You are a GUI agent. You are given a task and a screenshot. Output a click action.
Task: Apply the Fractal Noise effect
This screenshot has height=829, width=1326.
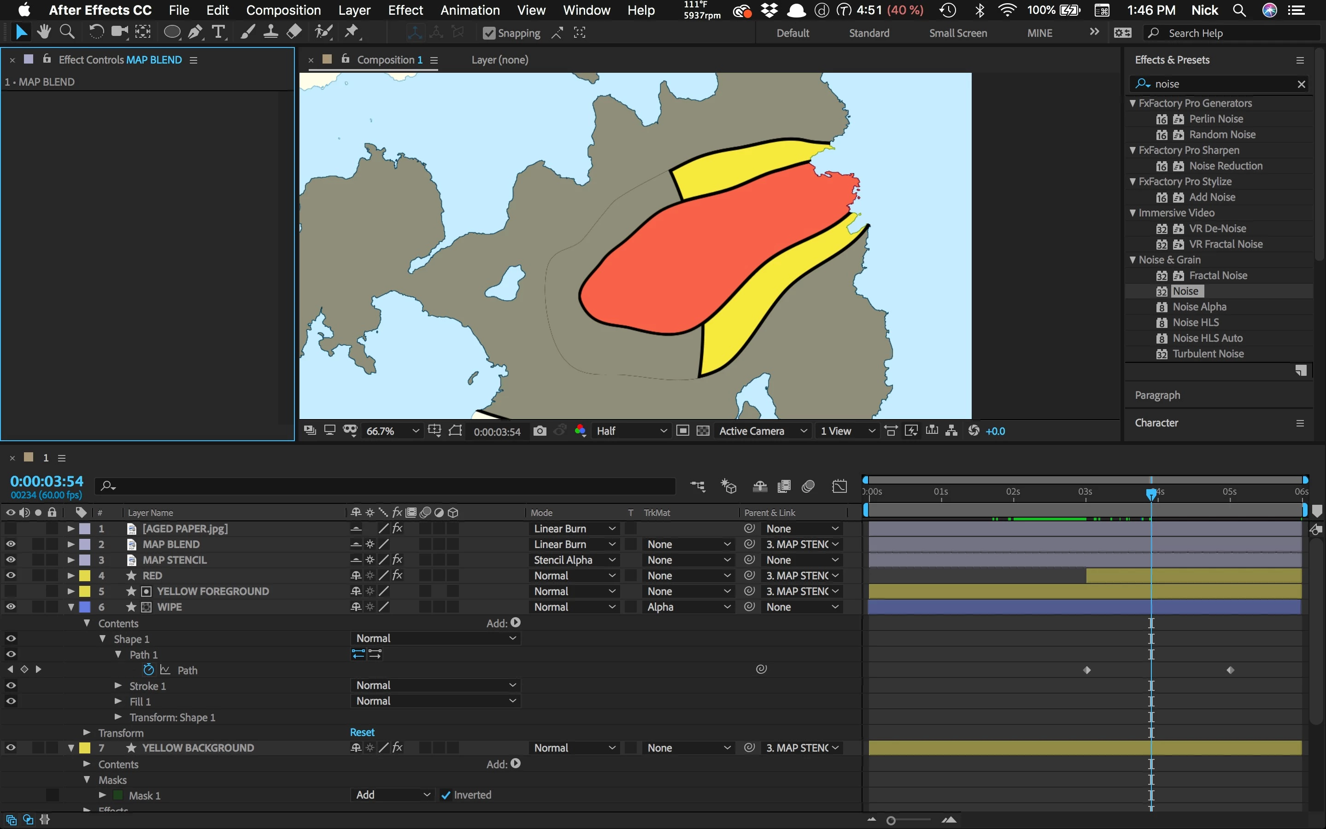coord(1217,275)
